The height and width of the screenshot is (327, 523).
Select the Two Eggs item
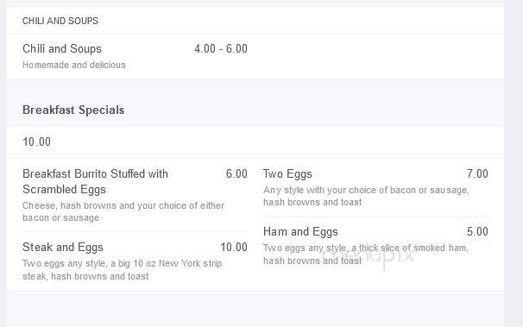[287, 173]
